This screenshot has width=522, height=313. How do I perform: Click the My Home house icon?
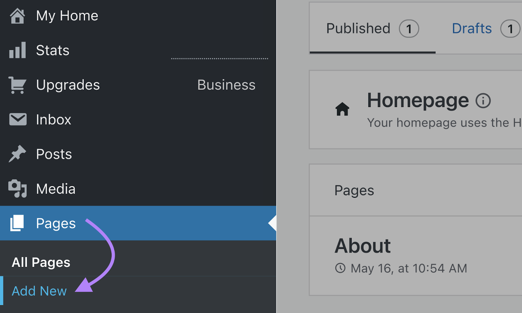(17, 15)
